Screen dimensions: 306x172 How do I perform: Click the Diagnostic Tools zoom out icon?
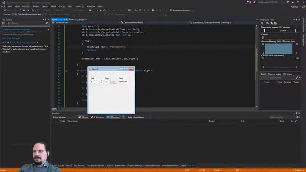click(272, 23)
